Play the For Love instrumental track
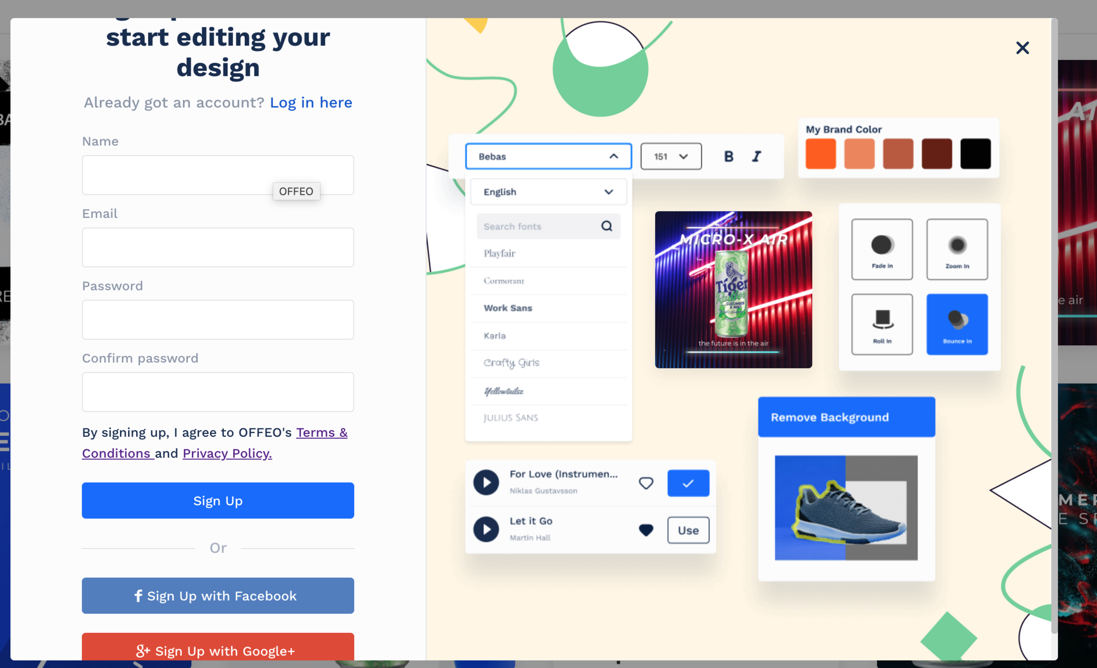1097x668 pixels. pos(486,482)
